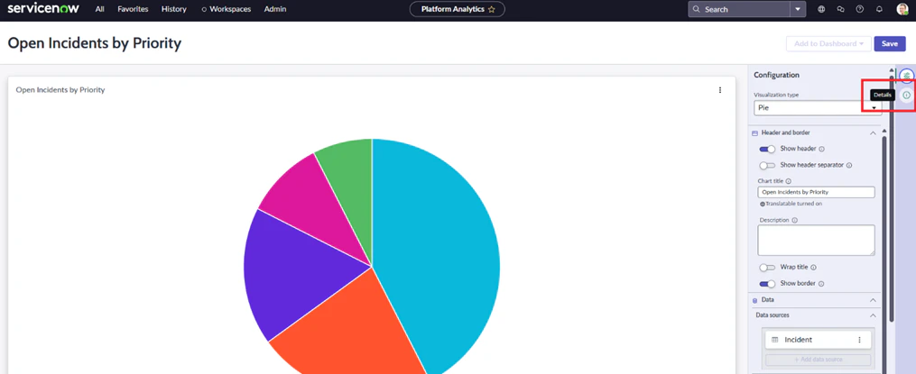916x374 pixels.
Task: Open the All menu
Action: [x=100, y=9]
